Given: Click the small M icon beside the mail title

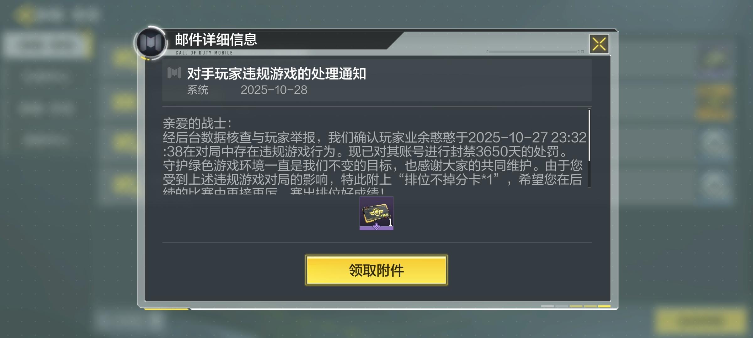Looking at the screenshot, I should pyautogui.click(x=174, y=73).
